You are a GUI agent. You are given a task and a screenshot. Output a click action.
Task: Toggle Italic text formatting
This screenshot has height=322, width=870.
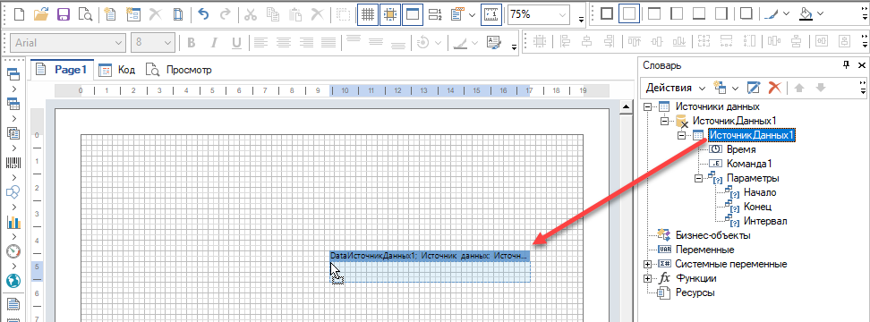(x=214, y=43)
